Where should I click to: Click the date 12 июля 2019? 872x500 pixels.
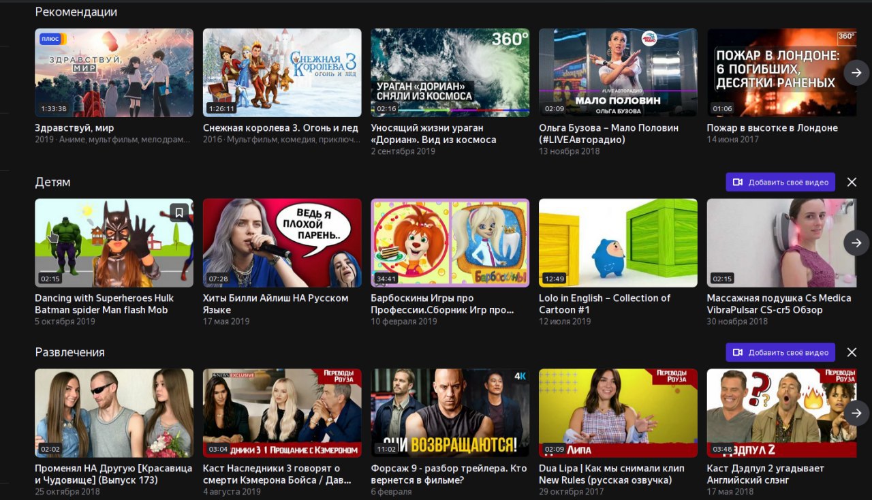point(565,322)
